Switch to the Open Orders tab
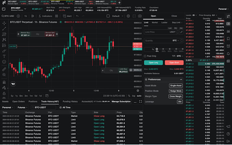The height and width of the screenshot is (145, 232). pyautogui.click(x=18, y=101)
